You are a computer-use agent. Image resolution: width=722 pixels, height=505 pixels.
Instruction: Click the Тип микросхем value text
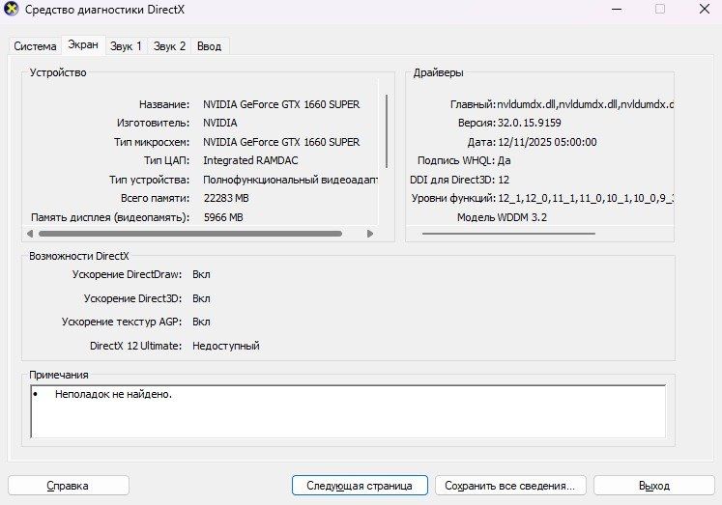pyautogui.click(x=281, y=142)
